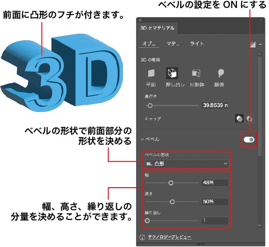Click the first cap icon (cap on)
This screenshot has height=247, width=269.
pos(239,119)
